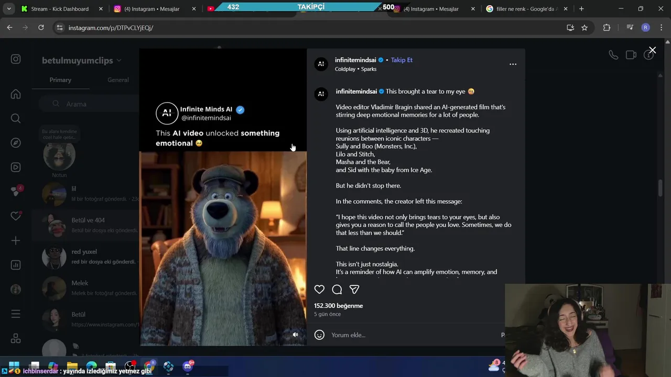
Task: Open the browser extensions puzzle icon
Action: (607, 28)
